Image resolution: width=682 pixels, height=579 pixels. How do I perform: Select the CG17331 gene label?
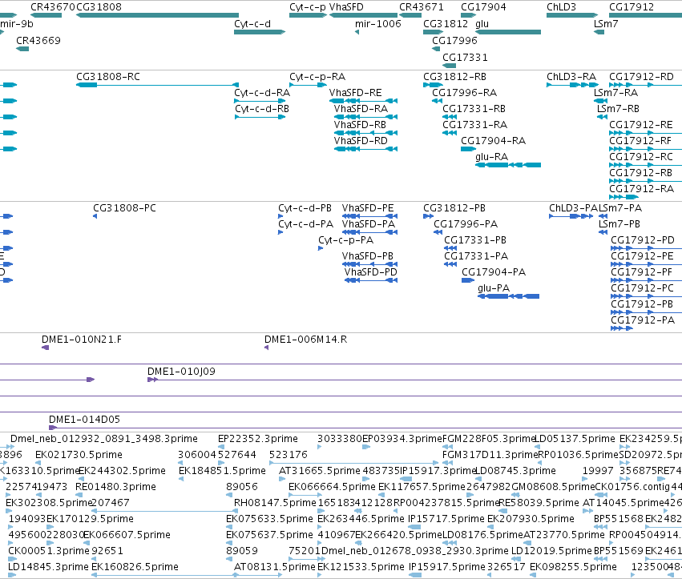(x=465, y=58)
